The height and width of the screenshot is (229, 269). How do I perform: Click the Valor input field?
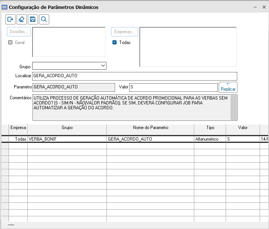(173, 87)
